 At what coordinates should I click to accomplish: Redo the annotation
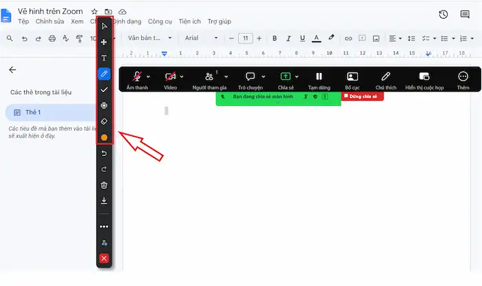click(104, 169)
